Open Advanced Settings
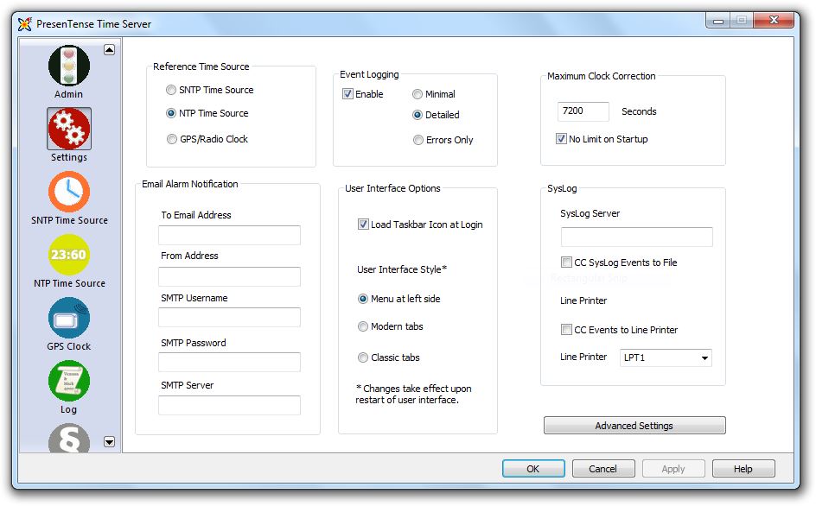The height and width of the screenshot is (506, 816). pos(634,425)
